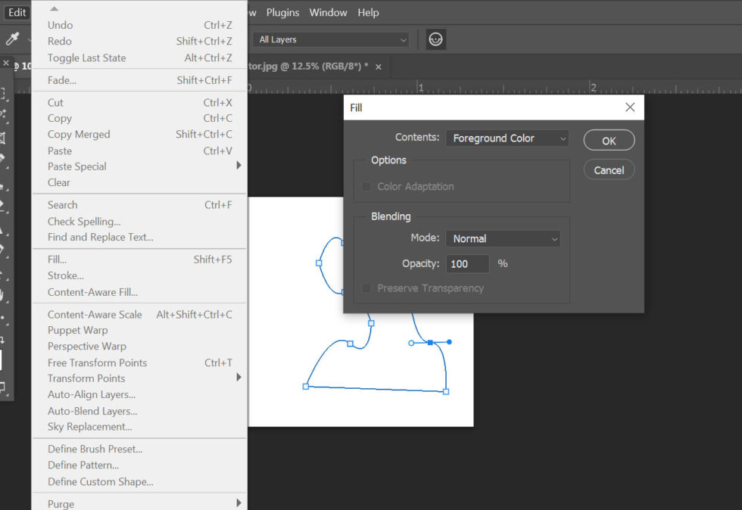The height and width of the screenshot is (510, 742).
Task: Click Cancel in the Fill dialog
Action: (x=609, y=169)
